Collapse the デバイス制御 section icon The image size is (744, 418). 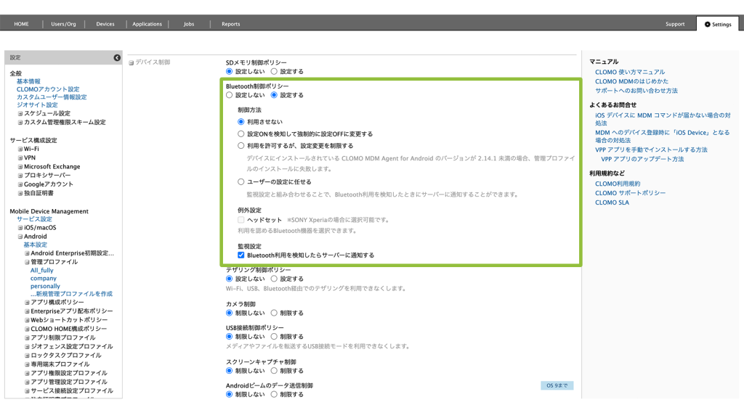pos(132,63)
